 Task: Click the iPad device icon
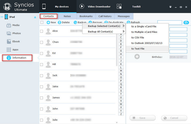point(6,17)
